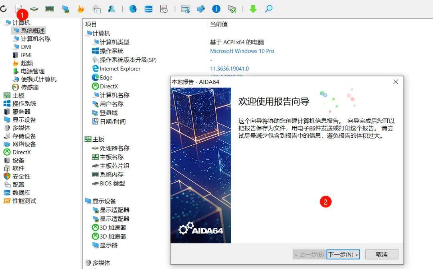
Task: Open the Microsoft Windows 10 Pro link
Action: pyautogui.click(x=242, y=51)
